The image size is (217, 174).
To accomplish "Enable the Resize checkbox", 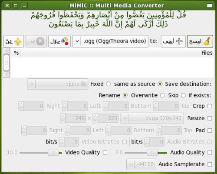I will click(210, 118).
